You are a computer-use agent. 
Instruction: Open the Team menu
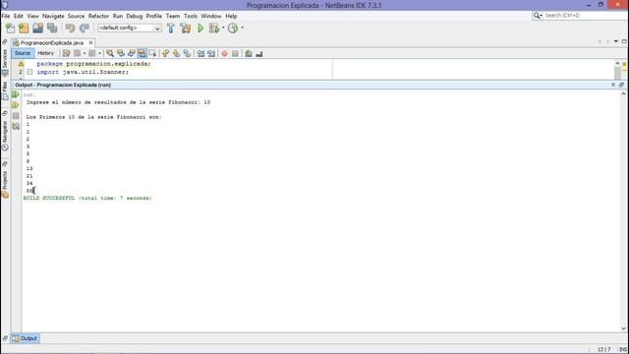[x=173, y=16]
